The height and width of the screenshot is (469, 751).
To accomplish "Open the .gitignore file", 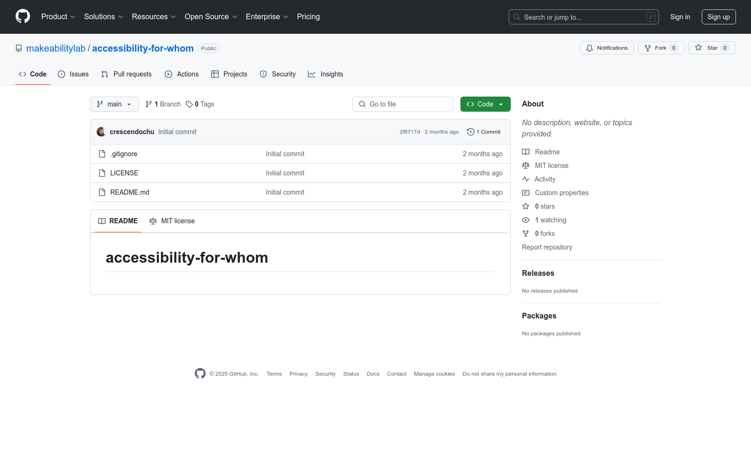I will tap(124, 154).
